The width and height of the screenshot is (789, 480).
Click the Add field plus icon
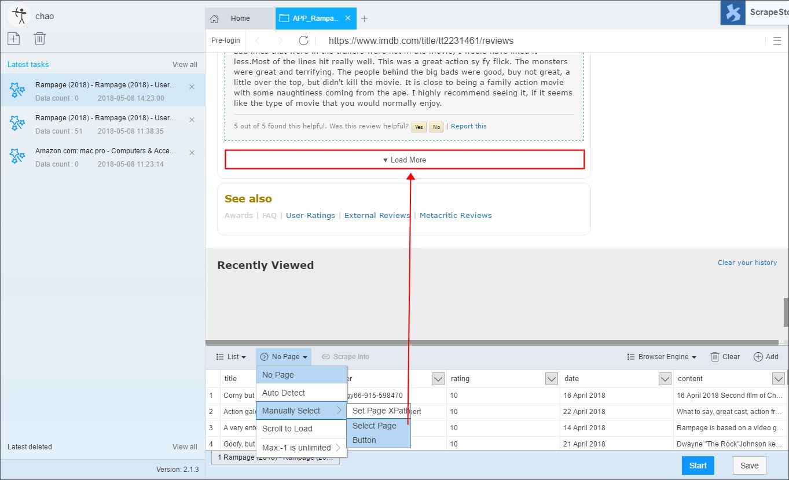click(758, 357)
